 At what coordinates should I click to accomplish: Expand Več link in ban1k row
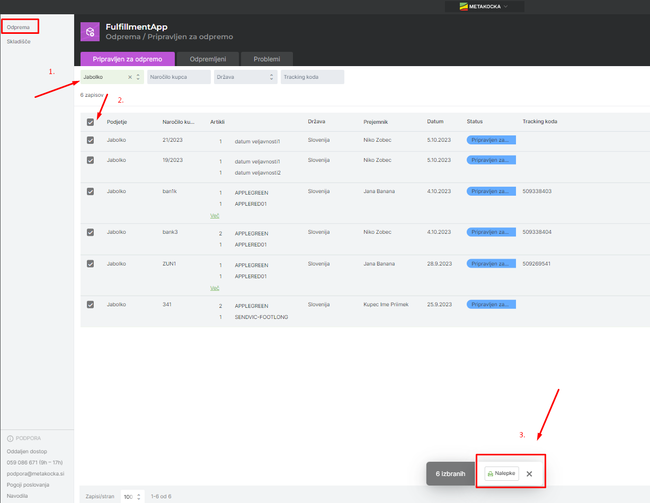215,216
